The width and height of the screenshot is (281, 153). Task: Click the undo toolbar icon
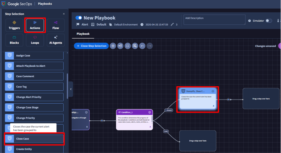click(x=142, y=46)
